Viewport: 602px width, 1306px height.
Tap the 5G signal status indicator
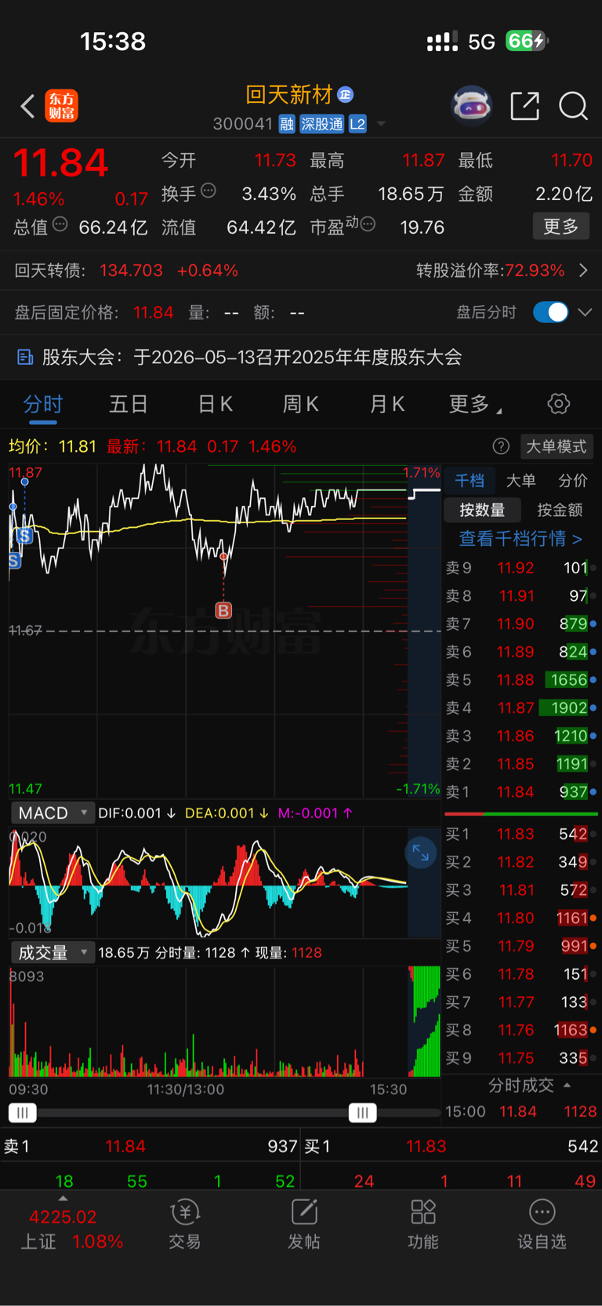[481, 42]
